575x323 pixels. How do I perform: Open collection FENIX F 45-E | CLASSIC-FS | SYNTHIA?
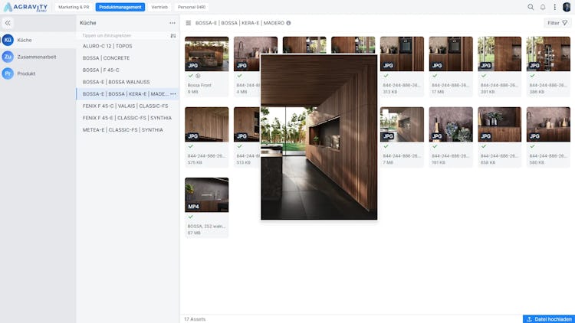coord(127,118)
